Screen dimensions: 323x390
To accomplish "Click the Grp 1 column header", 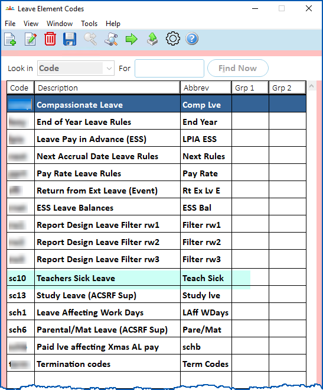I will tap(250, 88).
